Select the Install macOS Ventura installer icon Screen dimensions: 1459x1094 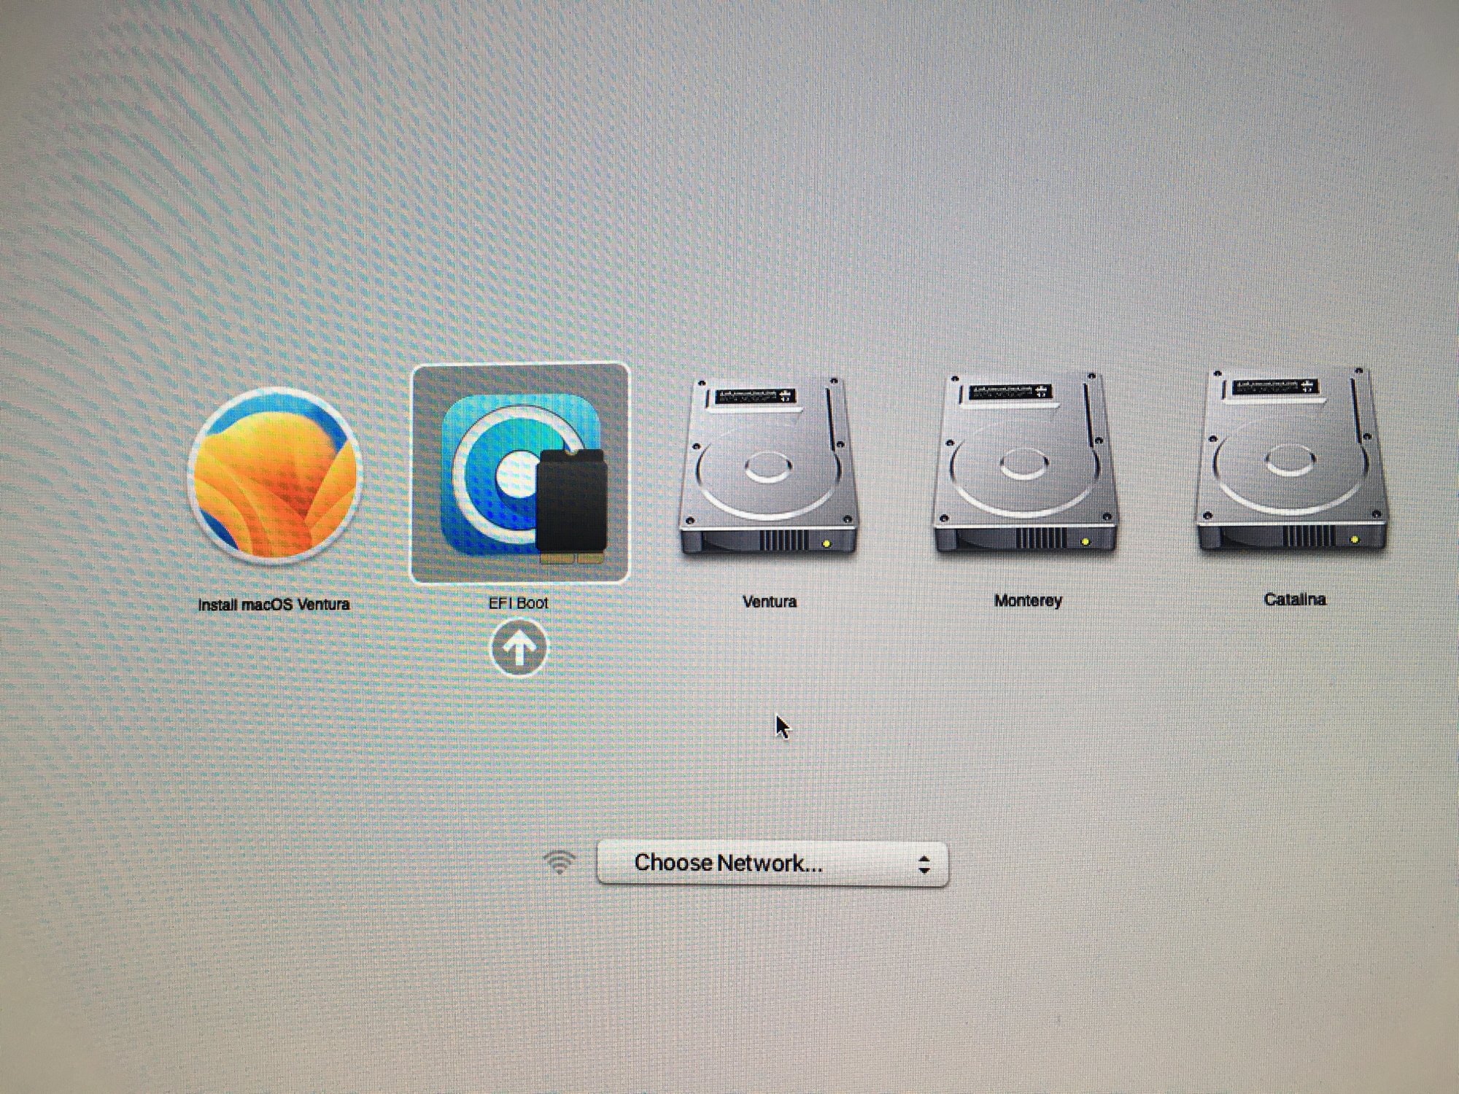[x=275, y=476]
